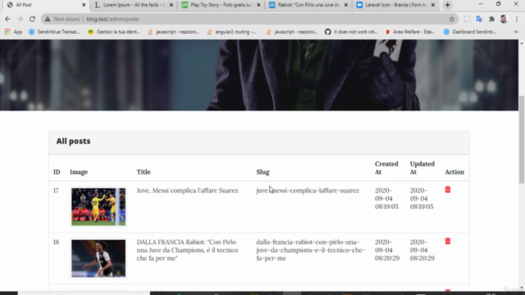Screen dimensions: 525x295
Task: Bookmark this page with the star icon
Action: [452, 19]
